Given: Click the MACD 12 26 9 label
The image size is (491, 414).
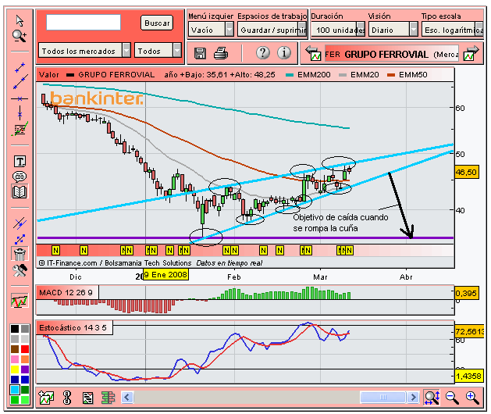Looking at the screenshot, I should [x=67, y=293].
